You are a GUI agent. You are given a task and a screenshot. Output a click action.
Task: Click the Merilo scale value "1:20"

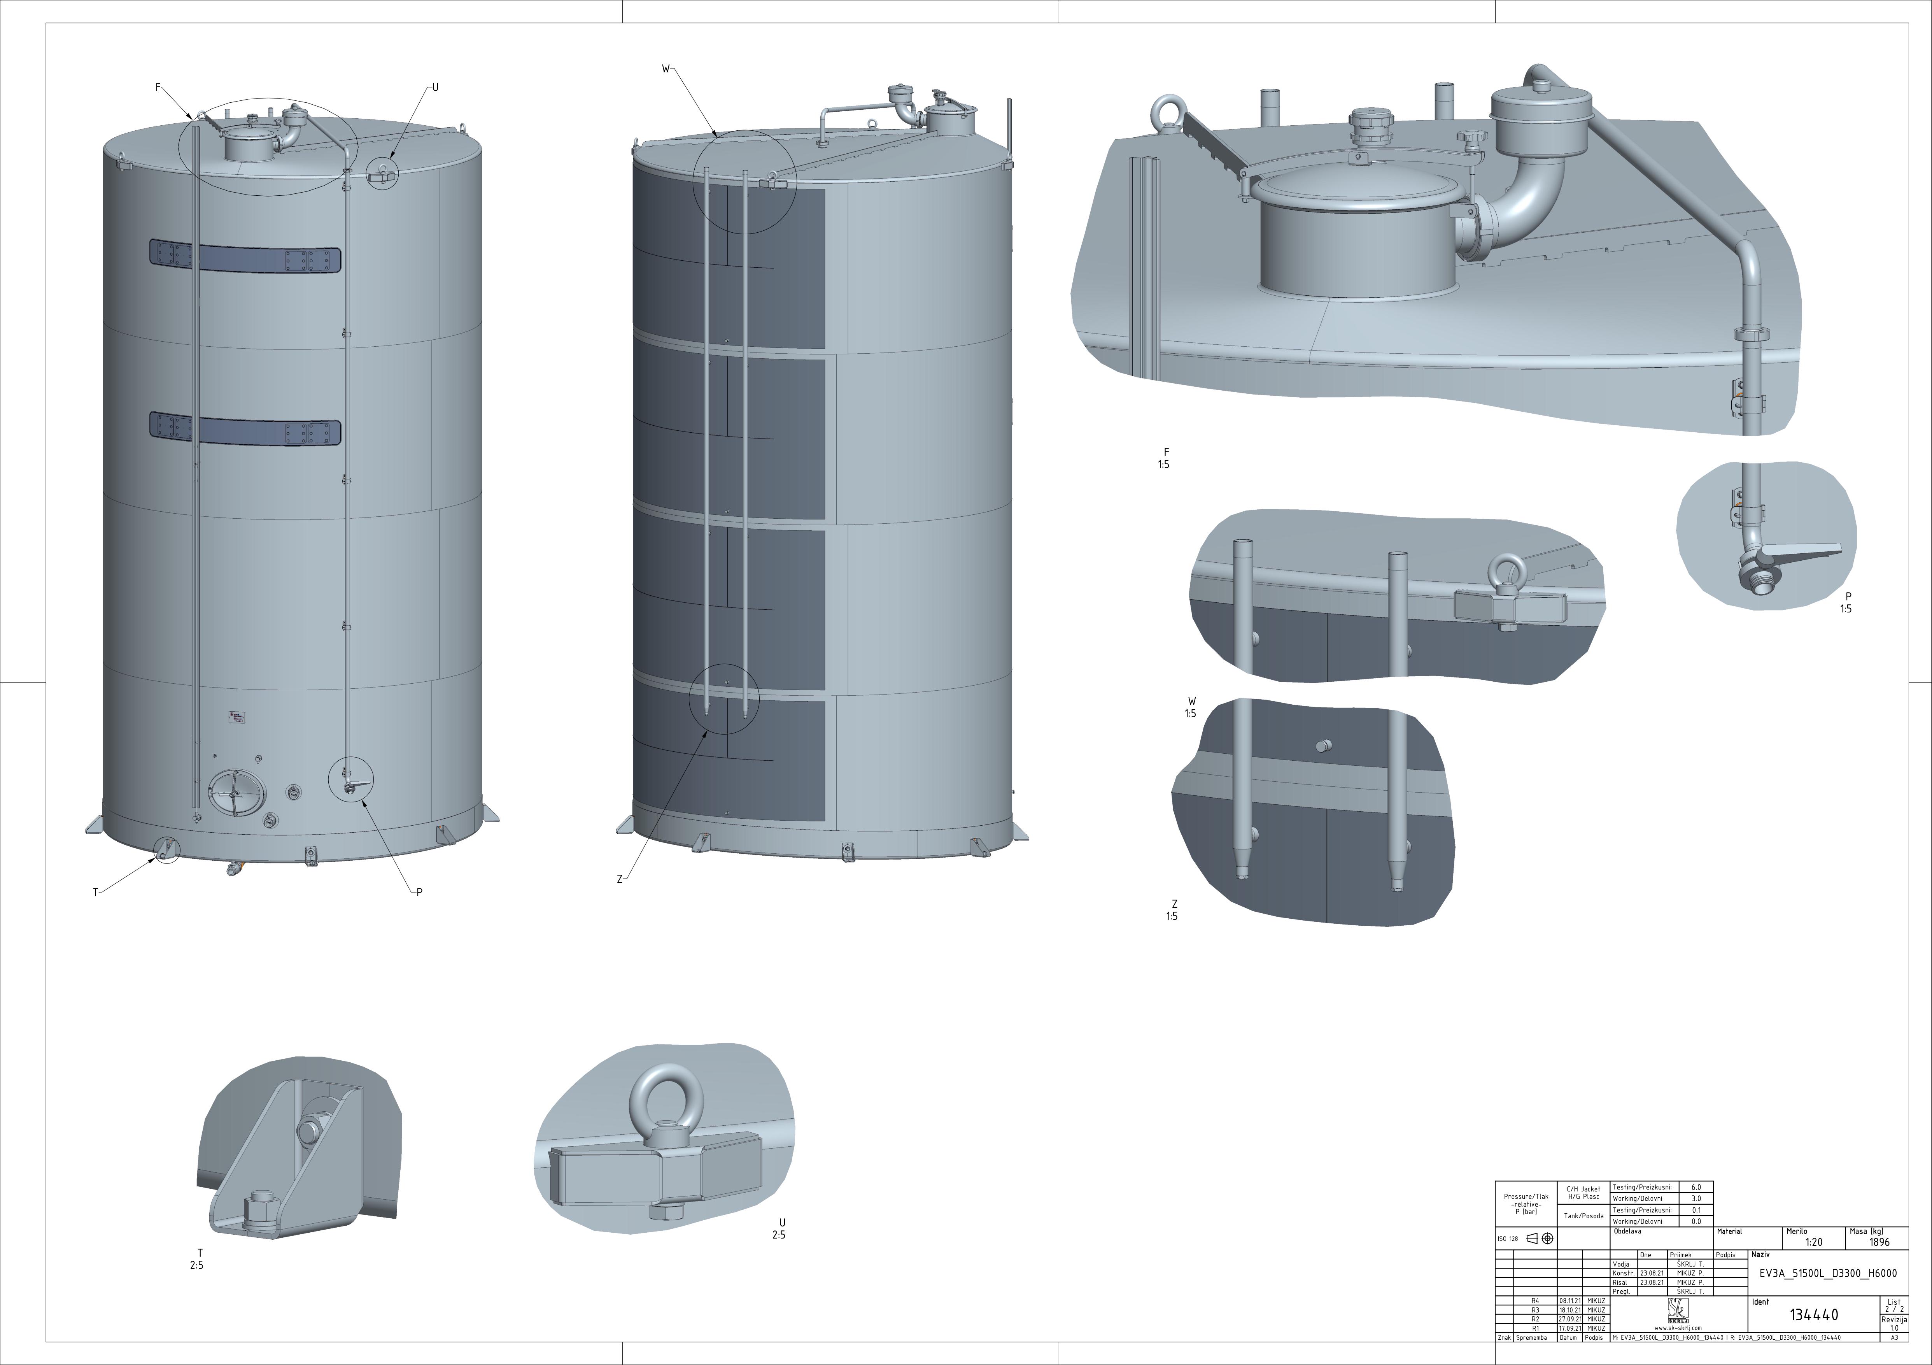pyautogui.click(x=1813, y=1242)
